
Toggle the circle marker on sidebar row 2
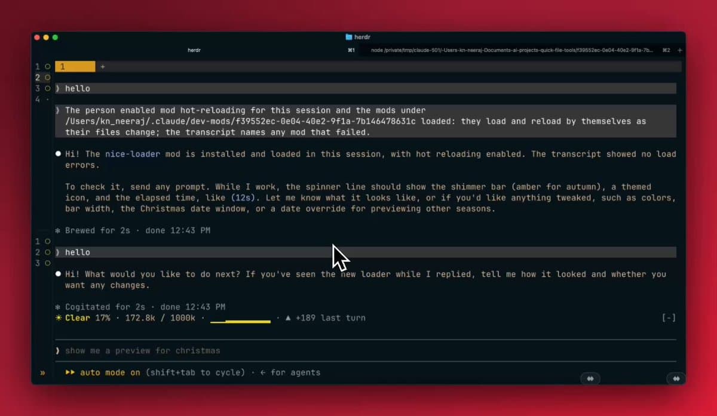click(x=47, y=78)
